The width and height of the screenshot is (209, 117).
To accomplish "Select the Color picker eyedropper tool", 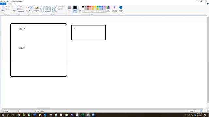I will pyautogui.click(x=29, y=11).
